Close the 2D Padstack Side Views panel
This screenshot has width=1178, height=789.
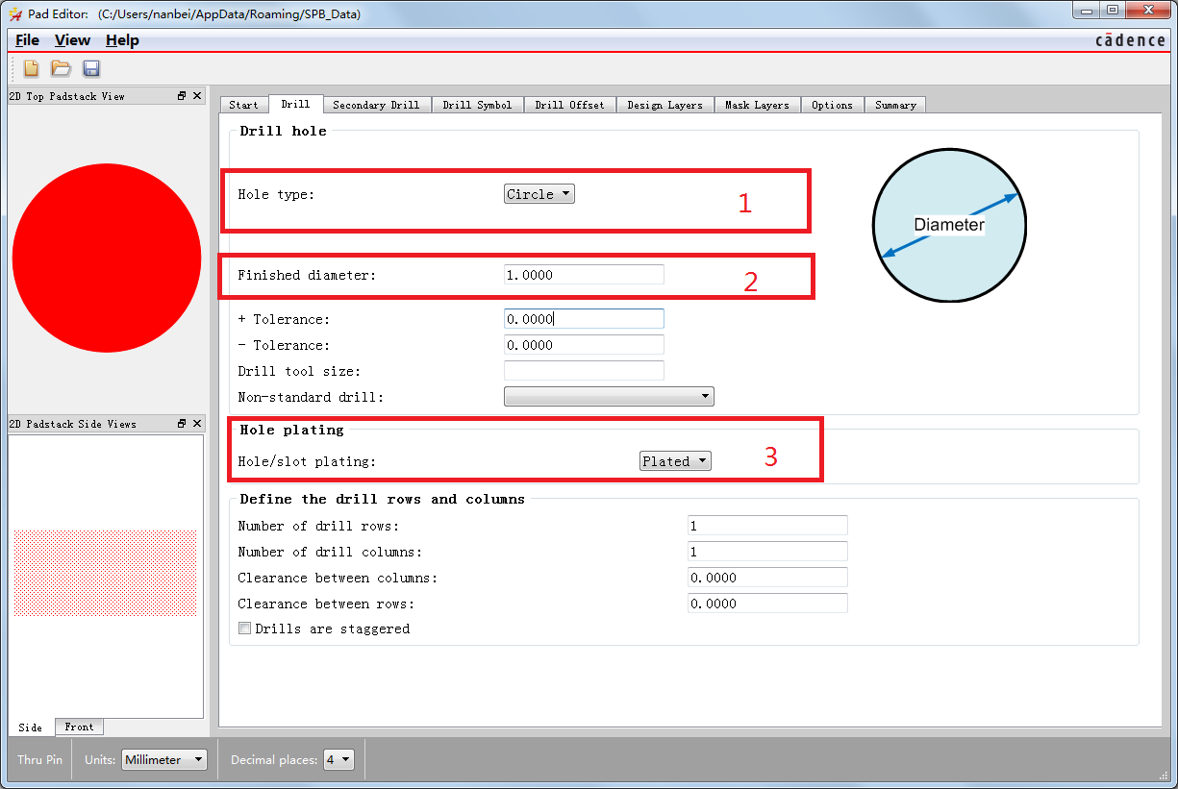(x=197, y=424)
